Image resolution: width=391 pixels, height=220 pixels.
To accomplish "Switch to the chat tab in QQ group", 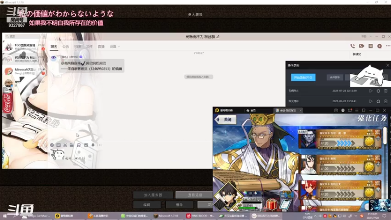I will [54, 46].
